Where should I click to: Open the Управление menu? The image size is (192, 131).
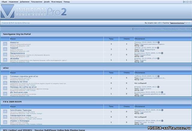pos(13,2)
